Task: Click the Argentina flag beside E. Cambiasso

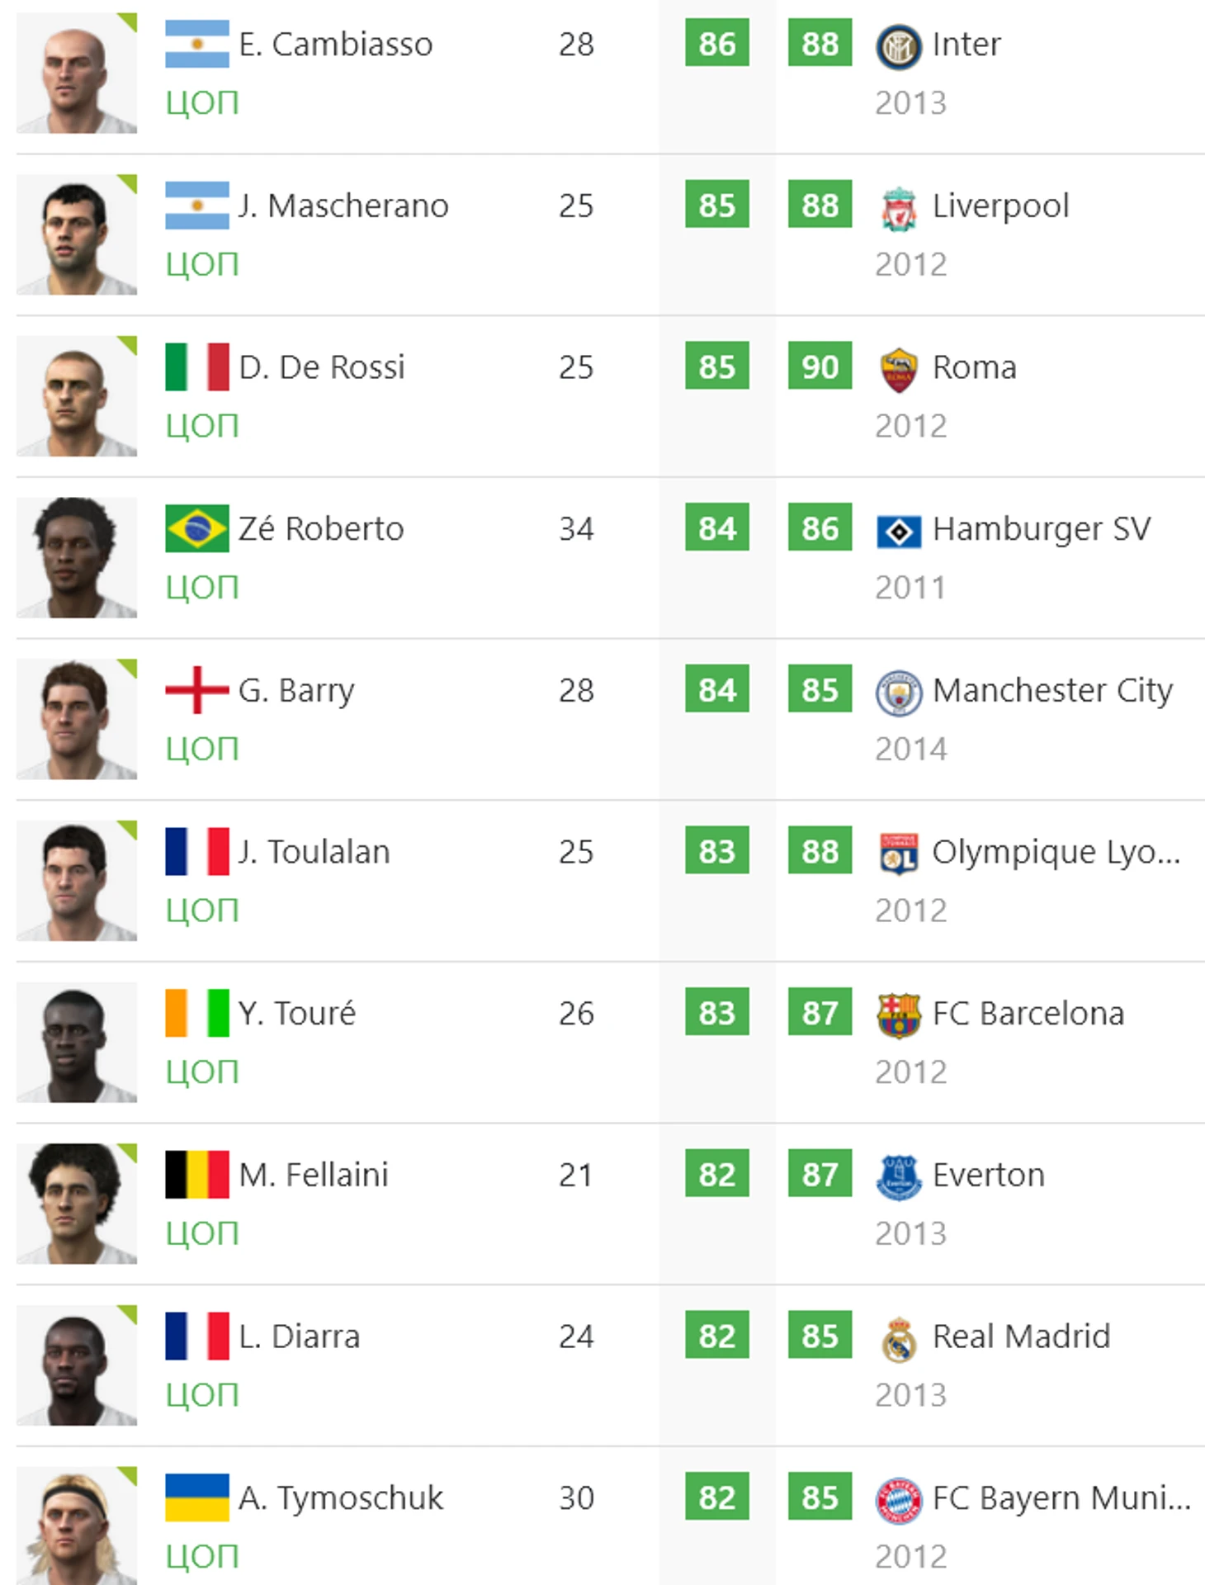Action: (x=196, y=44)
